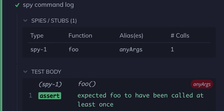Viewport: 224px width, 111px height.
Task: Collapse the TEST BODY chevron
Action: pos(25,72)
